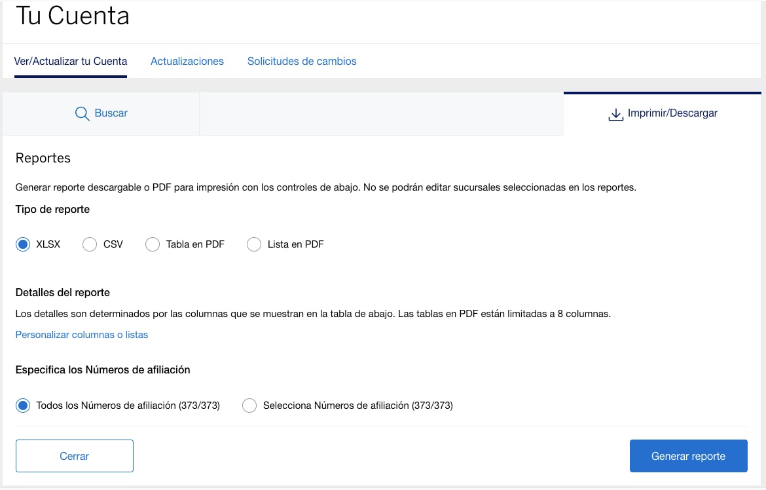
Task: Switch to the Actualizaciones tab
Action: [x=187, y=61]
